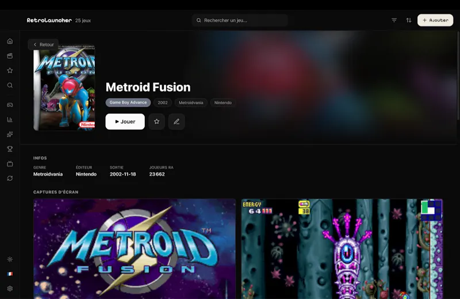
Task: Click the RetroLauncher logo
Action: click(x=49, y=20)
